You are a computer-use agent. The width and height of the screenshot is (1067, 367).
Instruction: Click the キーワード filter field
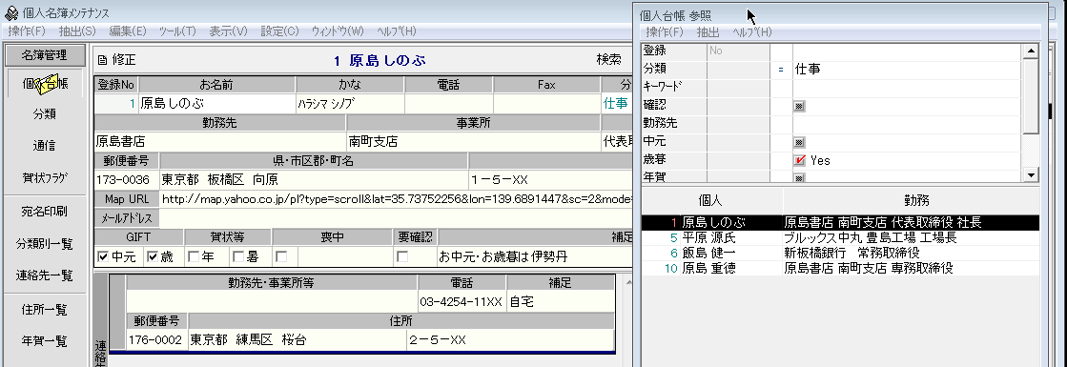point(907,87)
